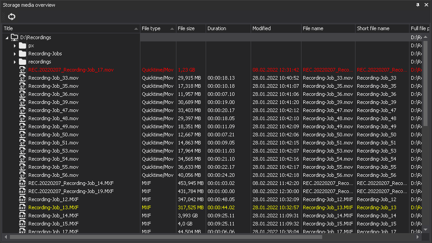Click the recordings folder icon
The image size is (432, 243).
coord(22,62)
